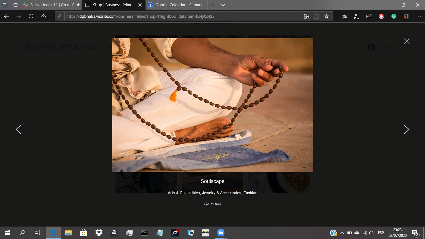Image resolution: width=425 pixels, height=239 pixels.
Task: Refresh the current page
Action: coord(31,16)
